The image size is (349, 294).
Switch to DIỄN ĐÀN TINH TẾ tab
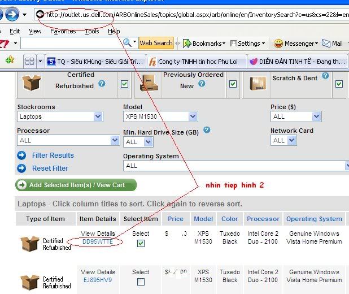coord(298,61)
